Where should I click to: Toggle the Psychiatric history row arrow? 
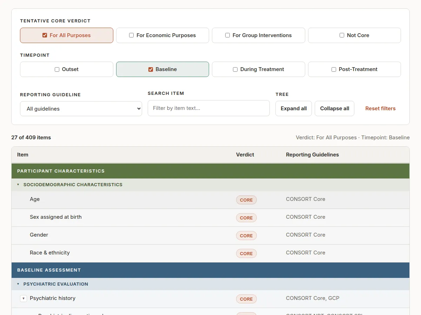pos(24,299)
